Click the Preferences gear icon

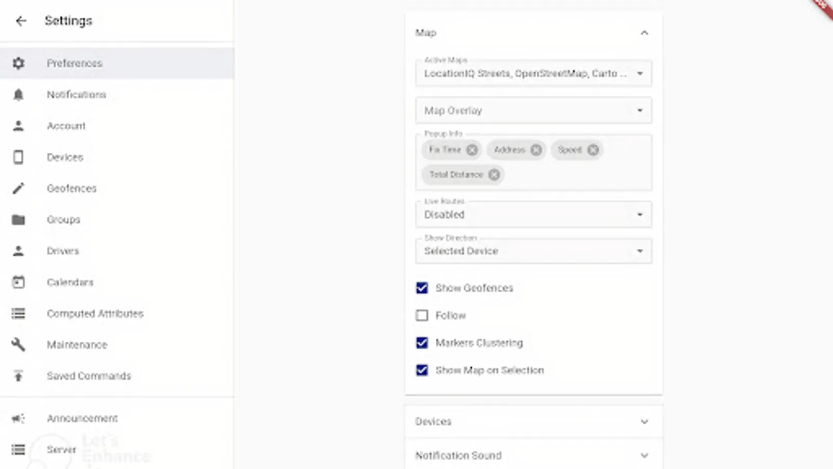coord(19,63)
